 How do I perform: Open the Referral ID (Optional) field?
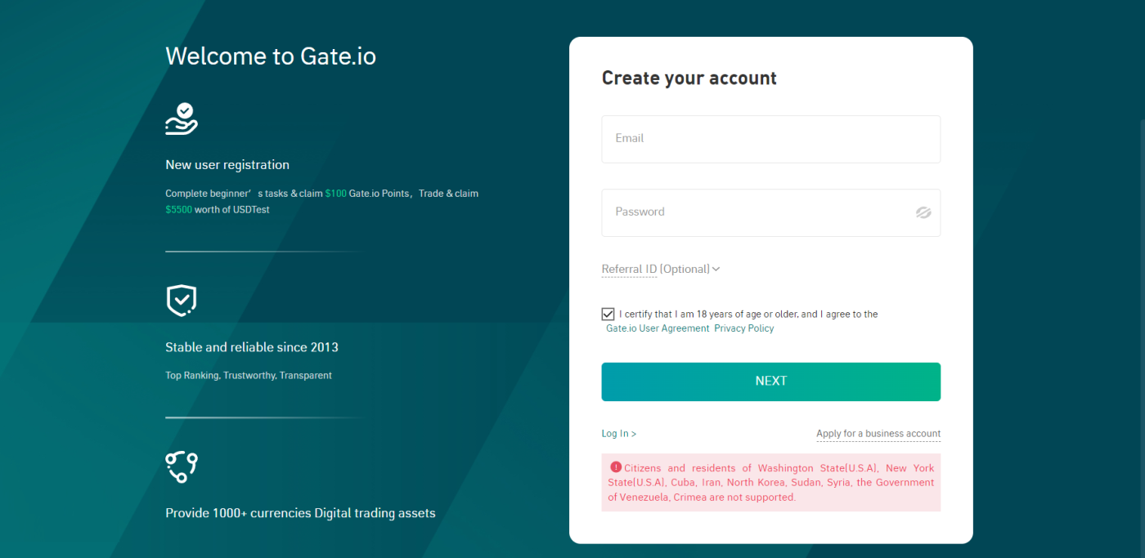tap(661, 269)
